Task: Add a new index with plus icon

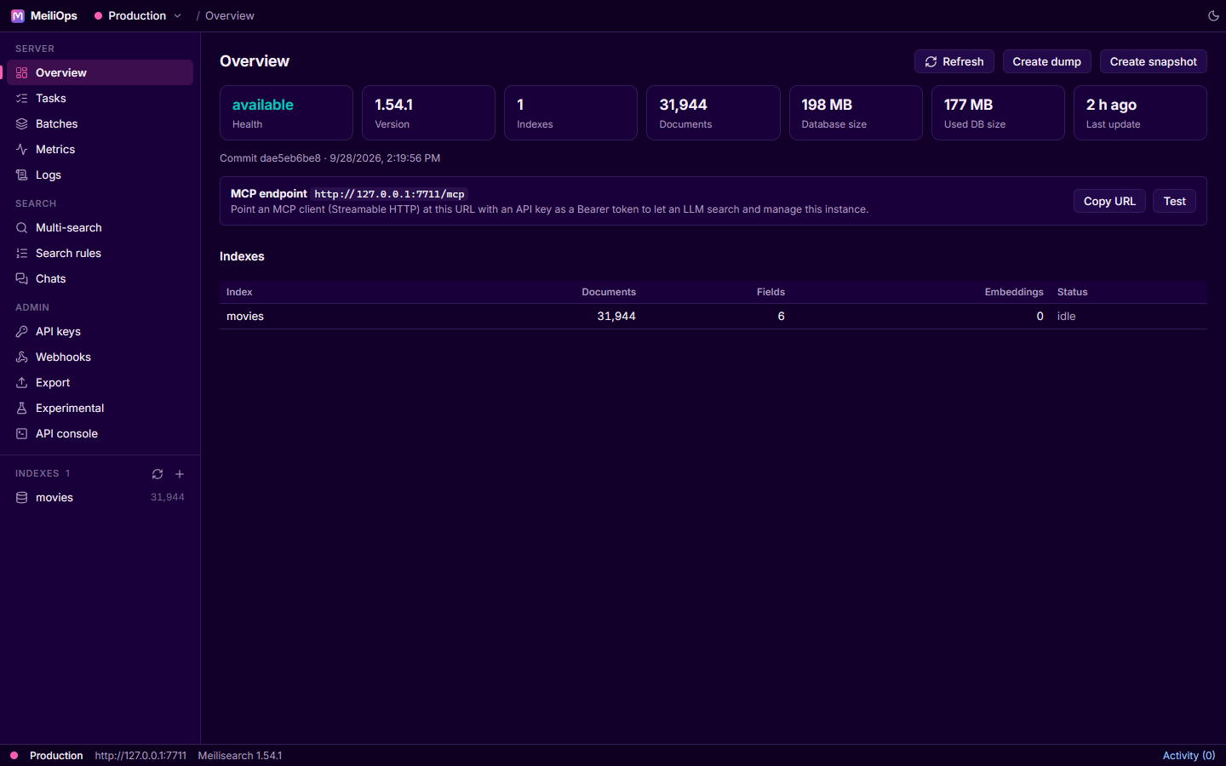Action: (x=180, y=474)
